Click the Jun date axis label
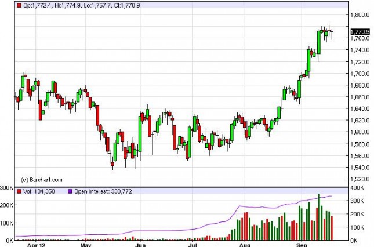This screenshot has height=247, width=374. pyautogui.click(x=140, y=245)
